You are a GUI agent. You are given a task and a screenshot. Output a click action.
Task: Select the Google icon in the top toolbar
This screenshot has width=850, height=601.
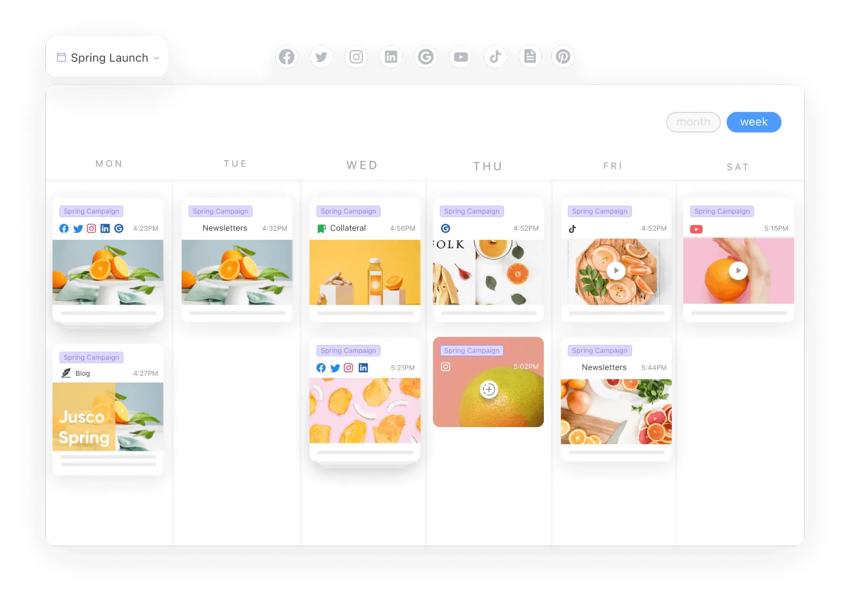[426, 57]
